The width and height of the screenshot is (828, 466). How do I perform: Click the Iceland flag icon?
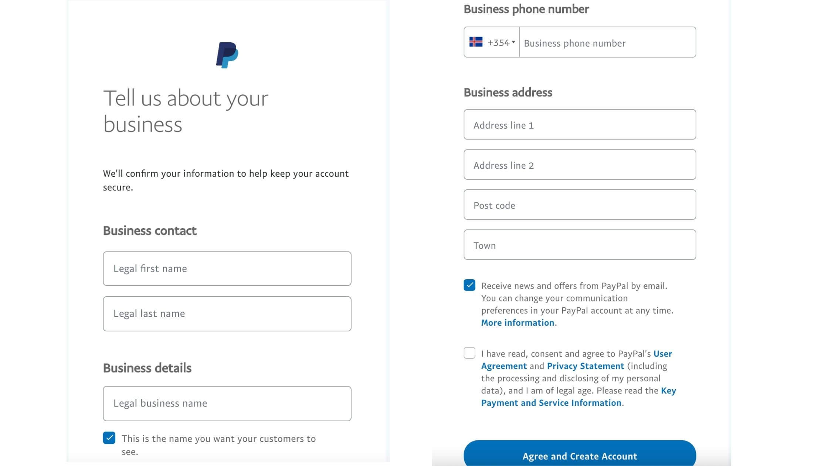(x=476, y=42)
